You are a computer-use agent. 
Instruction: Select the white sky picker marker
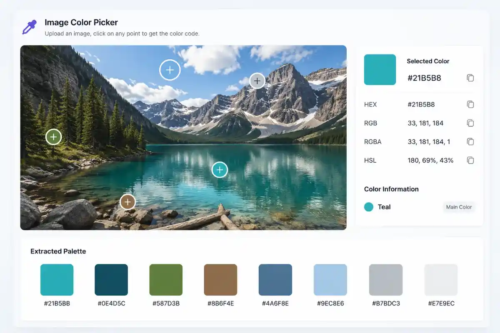pos(170,70)
